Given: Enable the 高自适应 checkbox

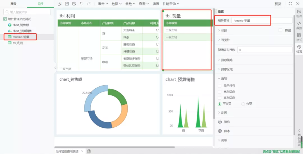Looking at the screenshot, I should [x=219, y=98].
